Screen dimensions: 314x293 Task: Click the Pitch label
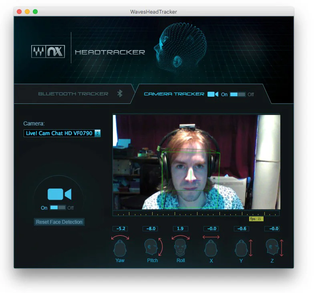click(152, 261)
